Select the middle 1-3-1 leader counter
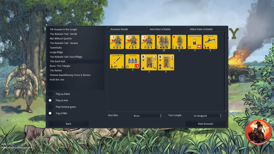The width and height of the screenshot is (274, 154). pyautogui.click(x=132, y=42)
